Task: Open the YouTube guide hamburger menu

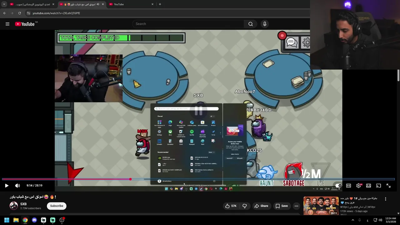Action: [x=7, y=24]
